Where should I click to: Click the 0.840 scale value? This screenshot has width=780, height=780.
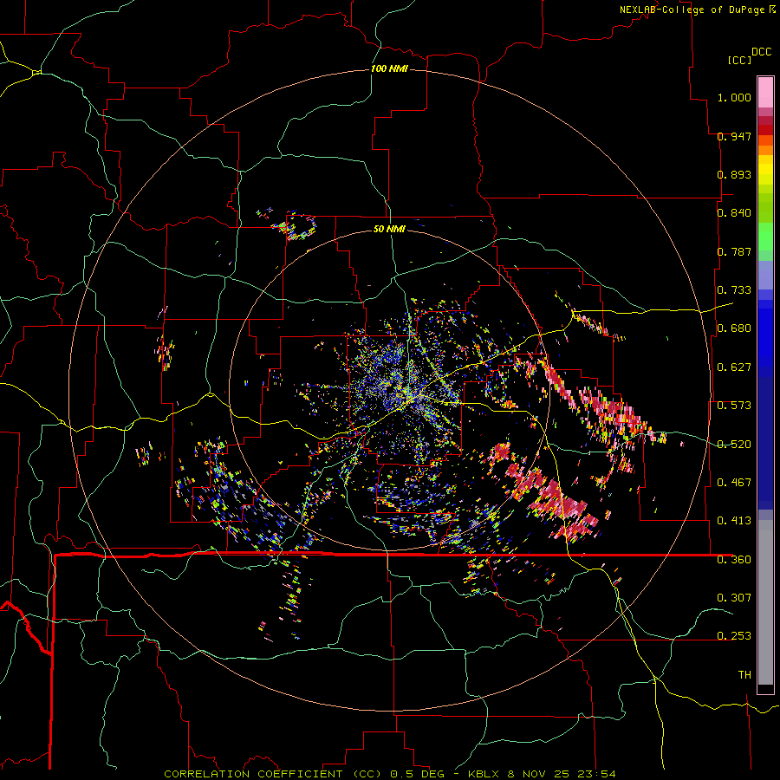pos(734,213)
